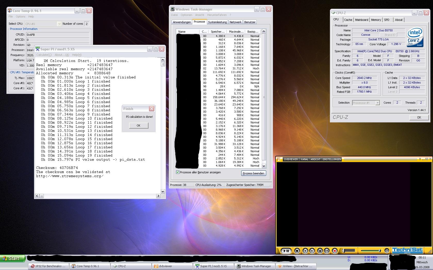
Task: Switch to the Anwendungen tab
Action: coord(182,22)
